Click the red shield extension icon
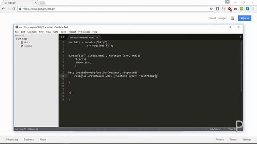257x144 pixels. [230, 9]
